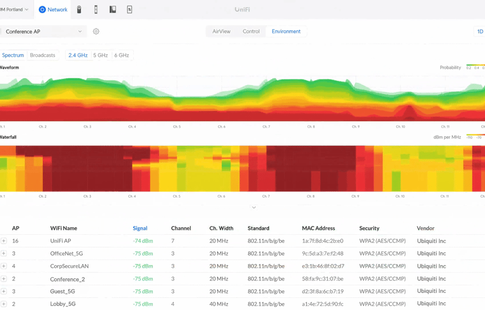Click the collapse chevron below the waterfall
Image resolution: width=485 pixels, height=310 pixels.
point(254,207)
